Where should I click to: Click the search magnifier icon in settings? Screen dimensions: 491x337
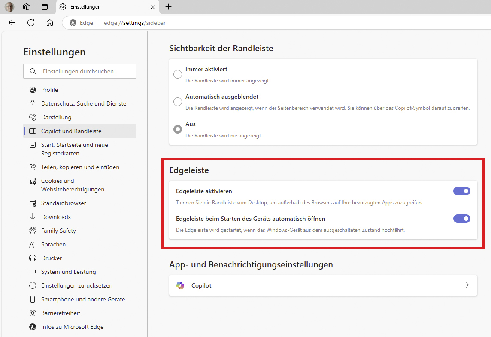[x=33, y=71]
